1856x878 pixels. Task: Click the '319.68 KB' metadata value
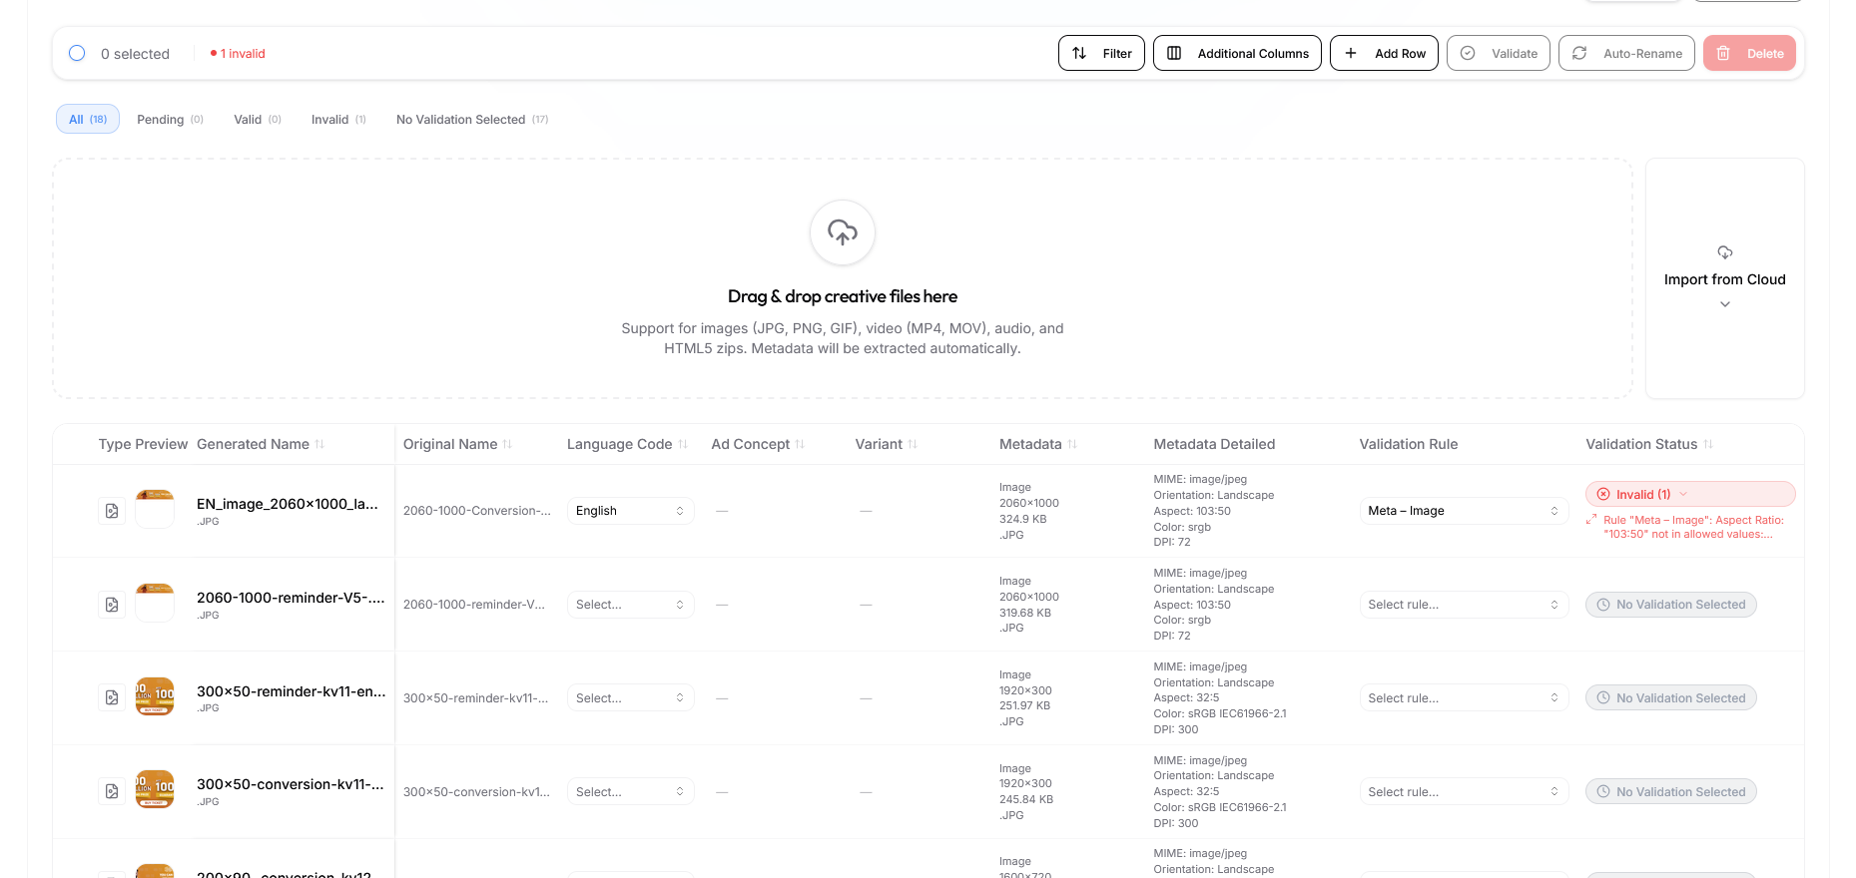point(1025,613)
